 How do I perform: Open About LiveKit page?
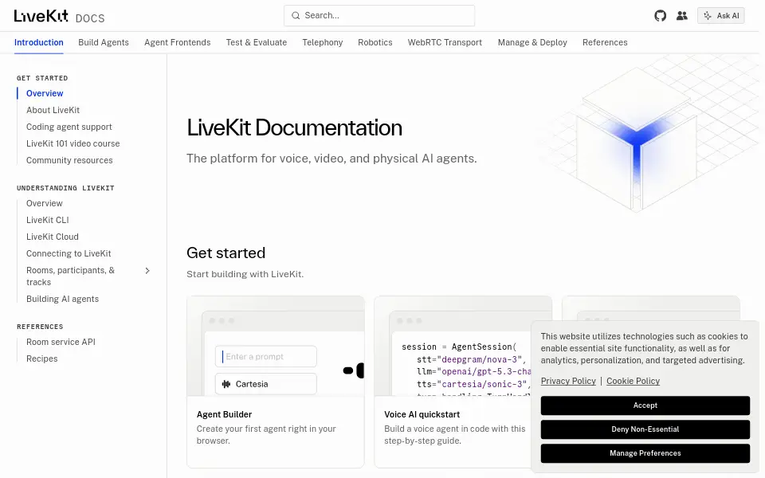[x=53, y=110]
